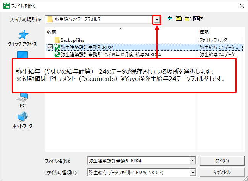Select Network (ネットワーク) in sidebar
The height and width of the screenshot is (181, 248).
tap(23, 120)
